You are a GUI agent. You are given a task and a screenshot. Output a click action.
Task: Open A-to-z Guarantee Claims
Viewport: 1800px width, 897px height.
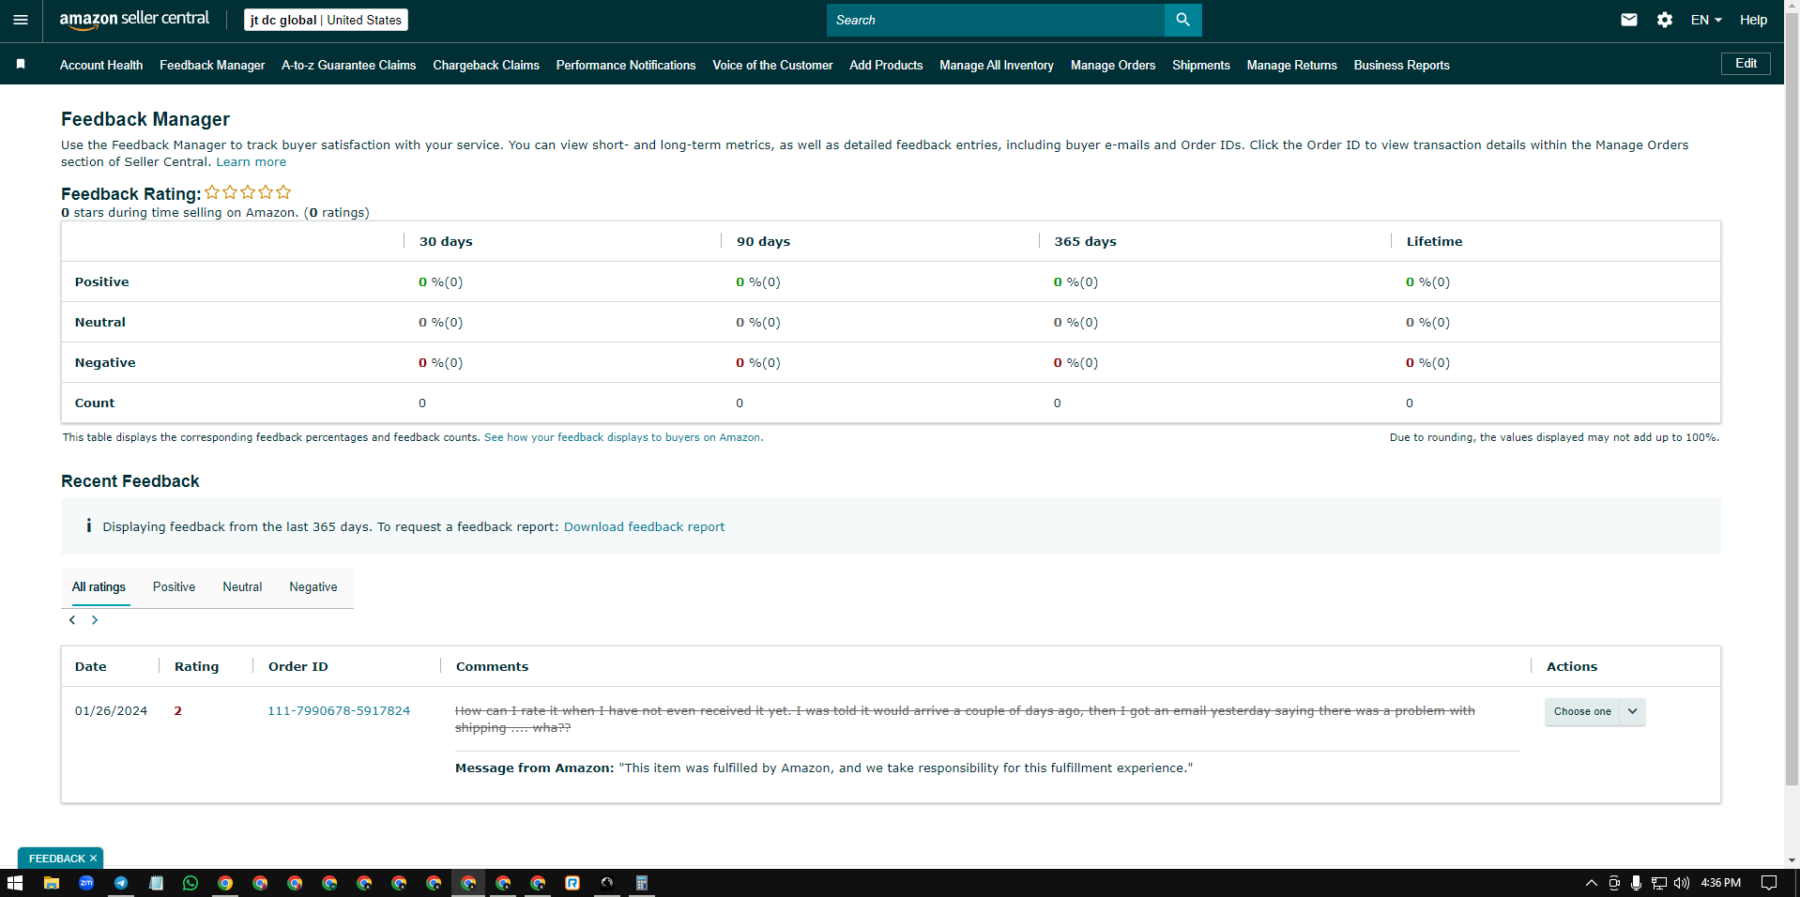pyautogui.click(x=349, y=65)
